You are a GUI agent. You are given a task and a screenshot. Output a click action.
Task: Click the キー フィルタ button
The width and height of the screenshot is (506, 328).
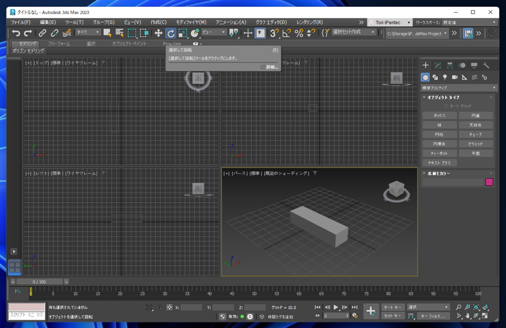pos(433,316)
